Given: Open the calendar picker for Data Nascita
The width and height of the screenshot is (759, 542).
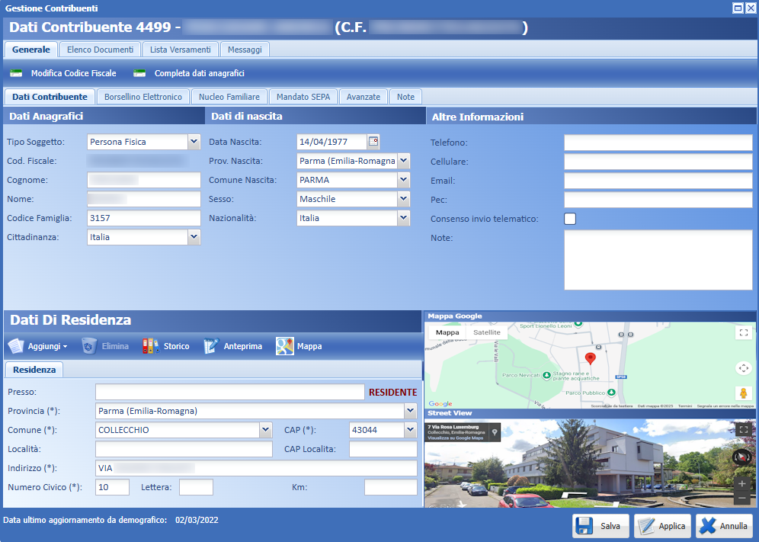Looking at the screenshot, I should coord(373,141).
